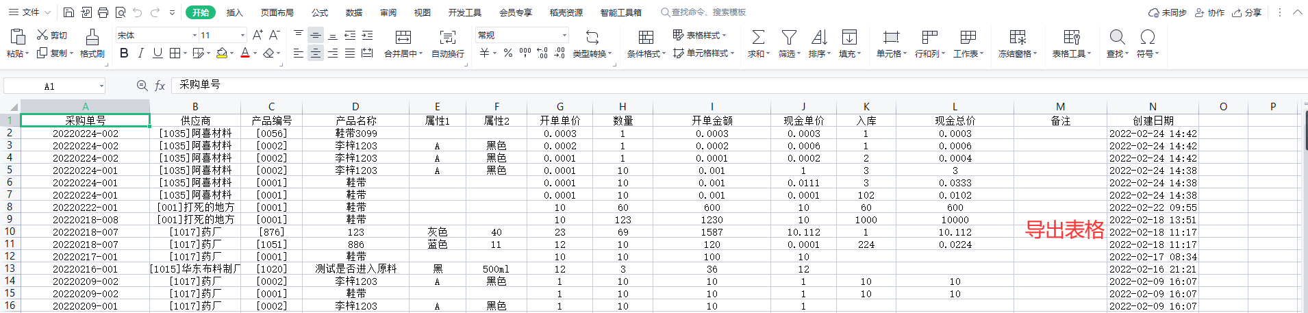The width and height of the screenshot is (1308, 313).
Task: Open the 数据 (Data) ribbon tab
Action: [354, 12]
